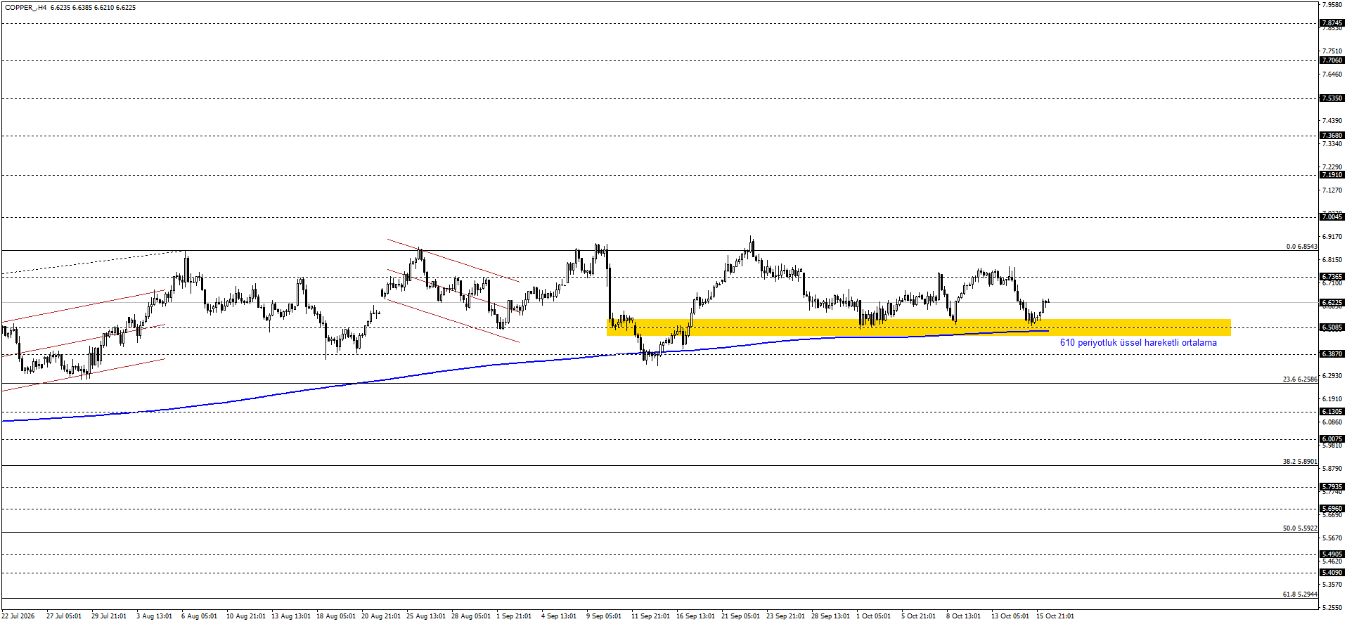
Task: Click the 5.7935 price level label
Action: point(1332,487)
